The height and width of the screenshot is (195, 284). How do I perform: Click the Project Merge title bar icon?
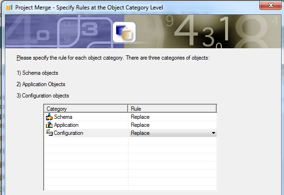tap(9, 8)
